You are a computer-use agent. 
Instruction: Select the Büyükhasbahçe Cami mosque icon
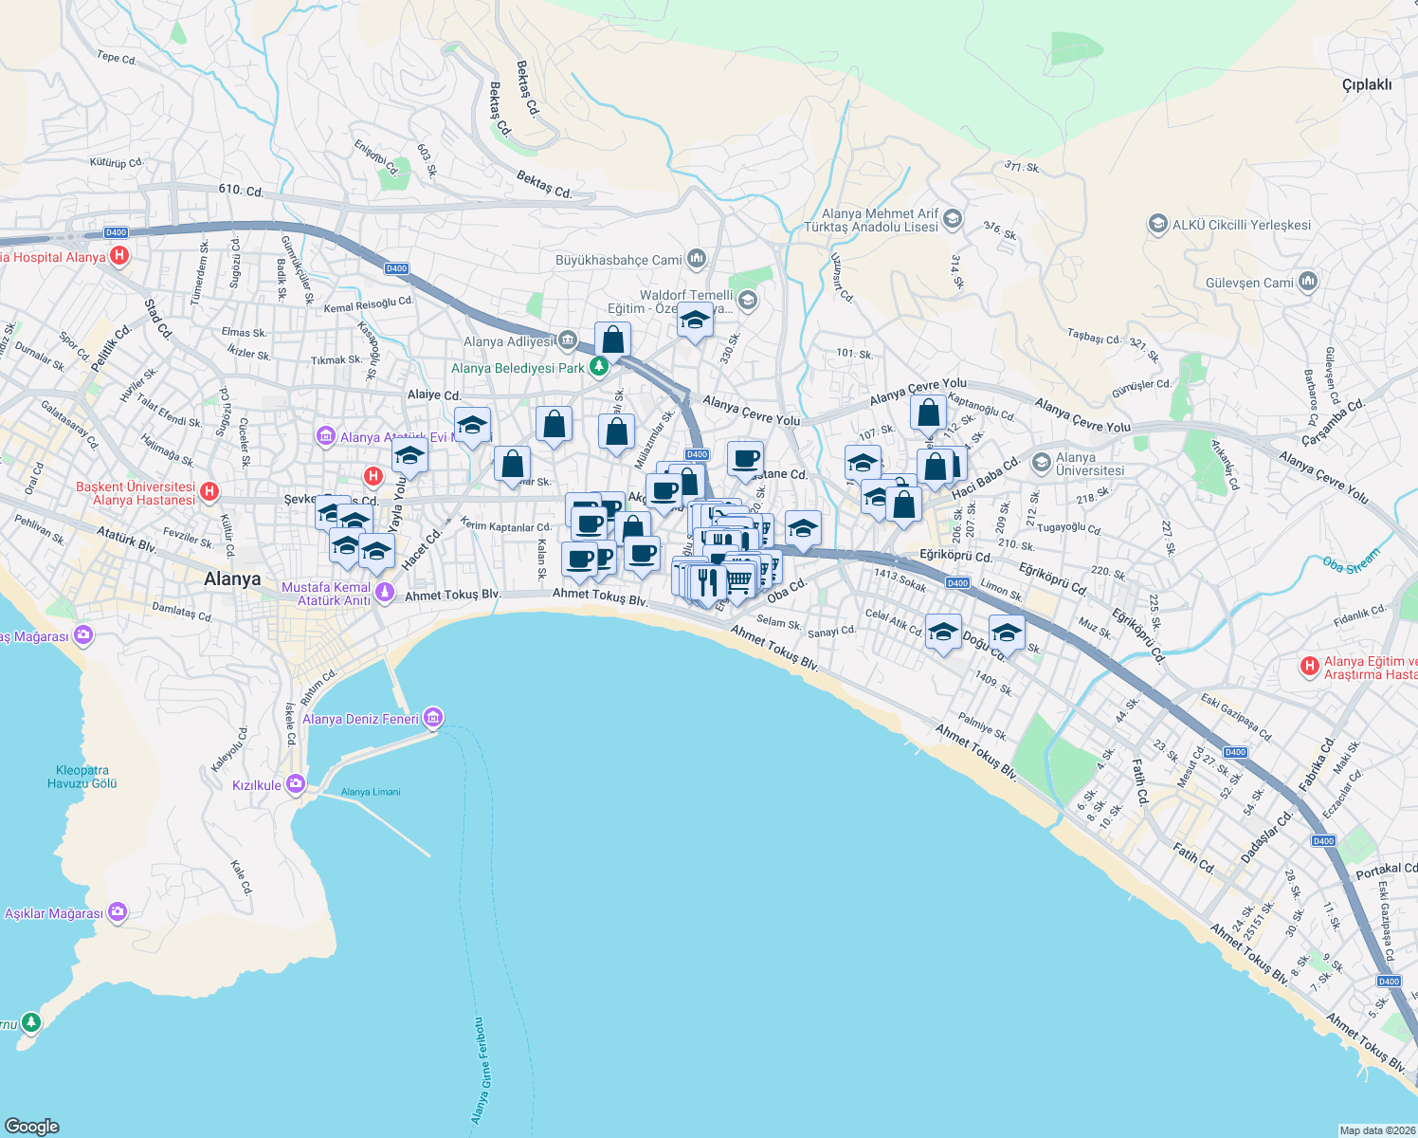pos(697,258)
